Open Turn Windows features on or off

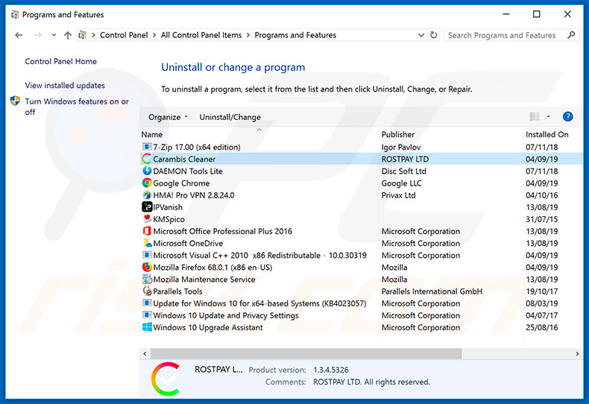pos(77,107)
